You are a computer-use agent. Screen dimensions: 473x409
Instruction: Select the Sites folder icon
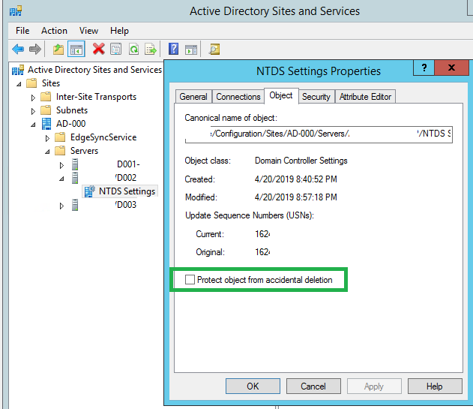[x=31, y=83]
